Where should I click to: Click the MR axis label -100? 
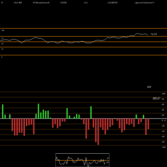click(164, 147)
